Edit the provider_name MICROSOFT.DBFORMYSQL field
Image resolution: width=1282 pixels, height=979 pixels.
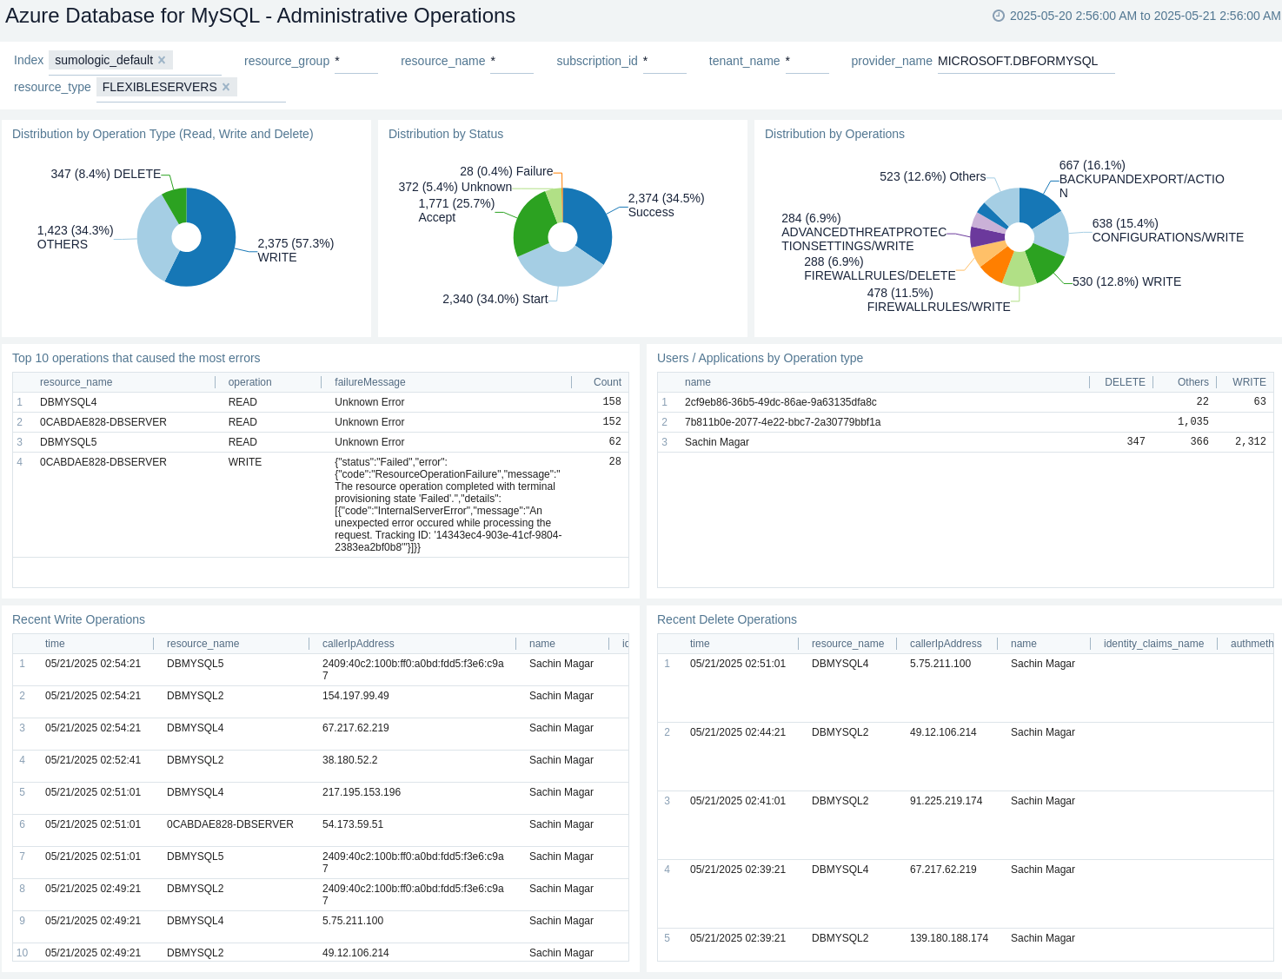click(1026, 61)
